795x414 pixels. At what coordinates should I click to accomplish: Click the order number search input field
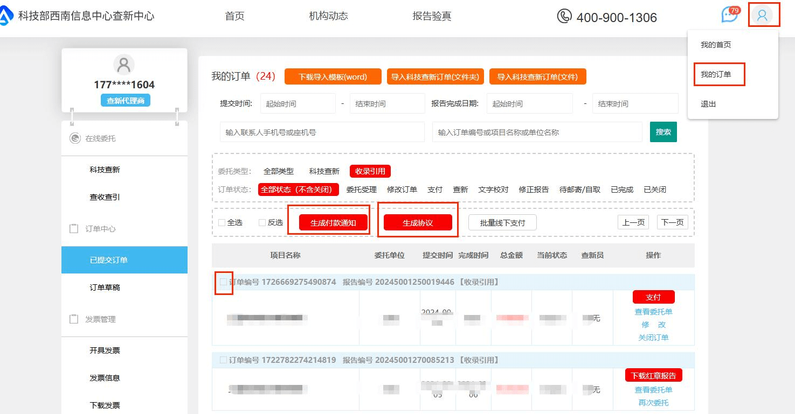point(537,132)
